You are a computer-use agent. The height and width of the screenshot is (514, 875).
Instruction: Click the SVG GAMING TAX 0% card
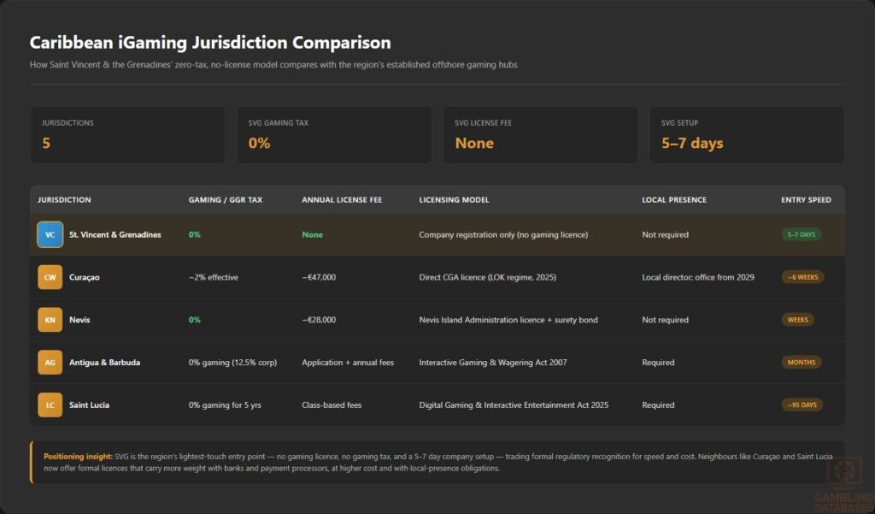tap(334, 134)
